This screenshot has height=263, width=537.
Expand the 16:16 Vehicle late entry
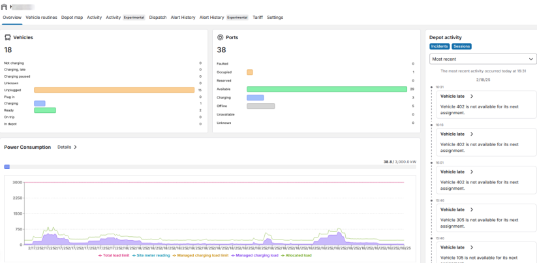click(x=472, y=134)
